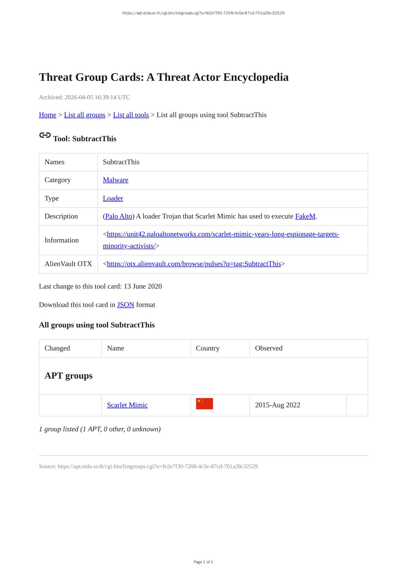Click the China flag icon
The width and height of the screenshot is (407, 575).
204,404
